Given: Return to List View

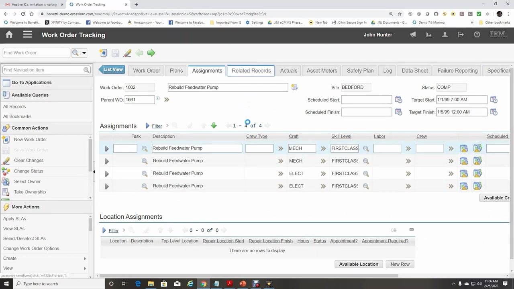Looking at the screenshot, I should coord(112,70).
